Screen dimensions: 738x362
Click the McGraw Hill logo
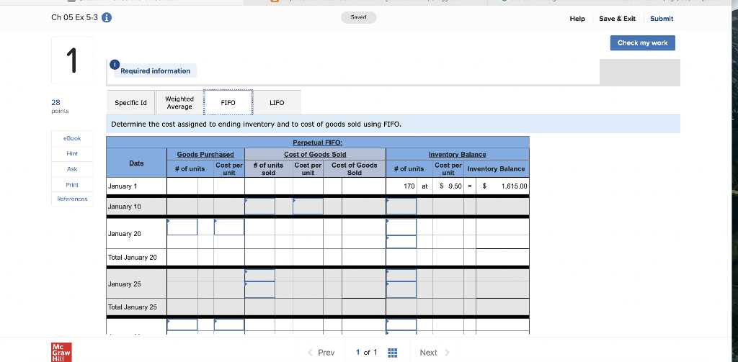click(x=61, y=352)
